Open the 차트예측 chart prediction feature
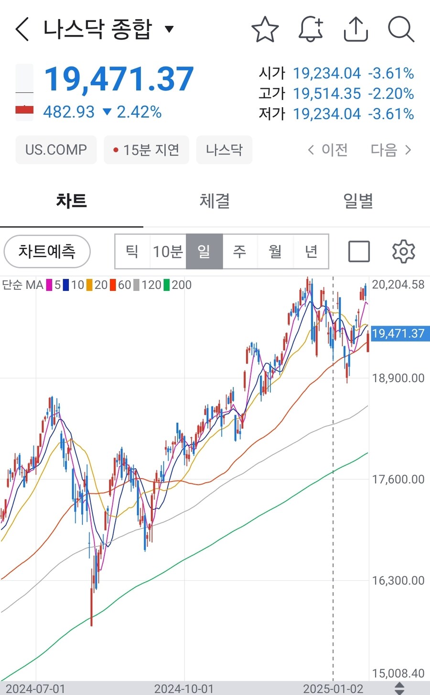This screenshot has width=430, height=695. (47, 251)
